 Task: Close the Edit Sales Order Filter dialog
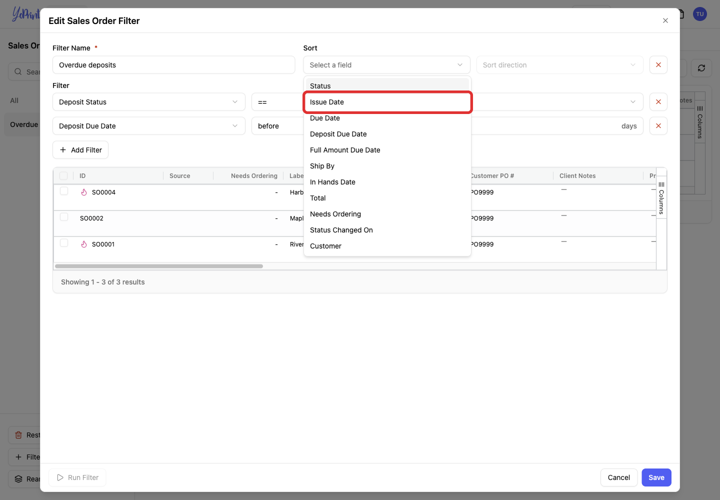coord(665,20)
